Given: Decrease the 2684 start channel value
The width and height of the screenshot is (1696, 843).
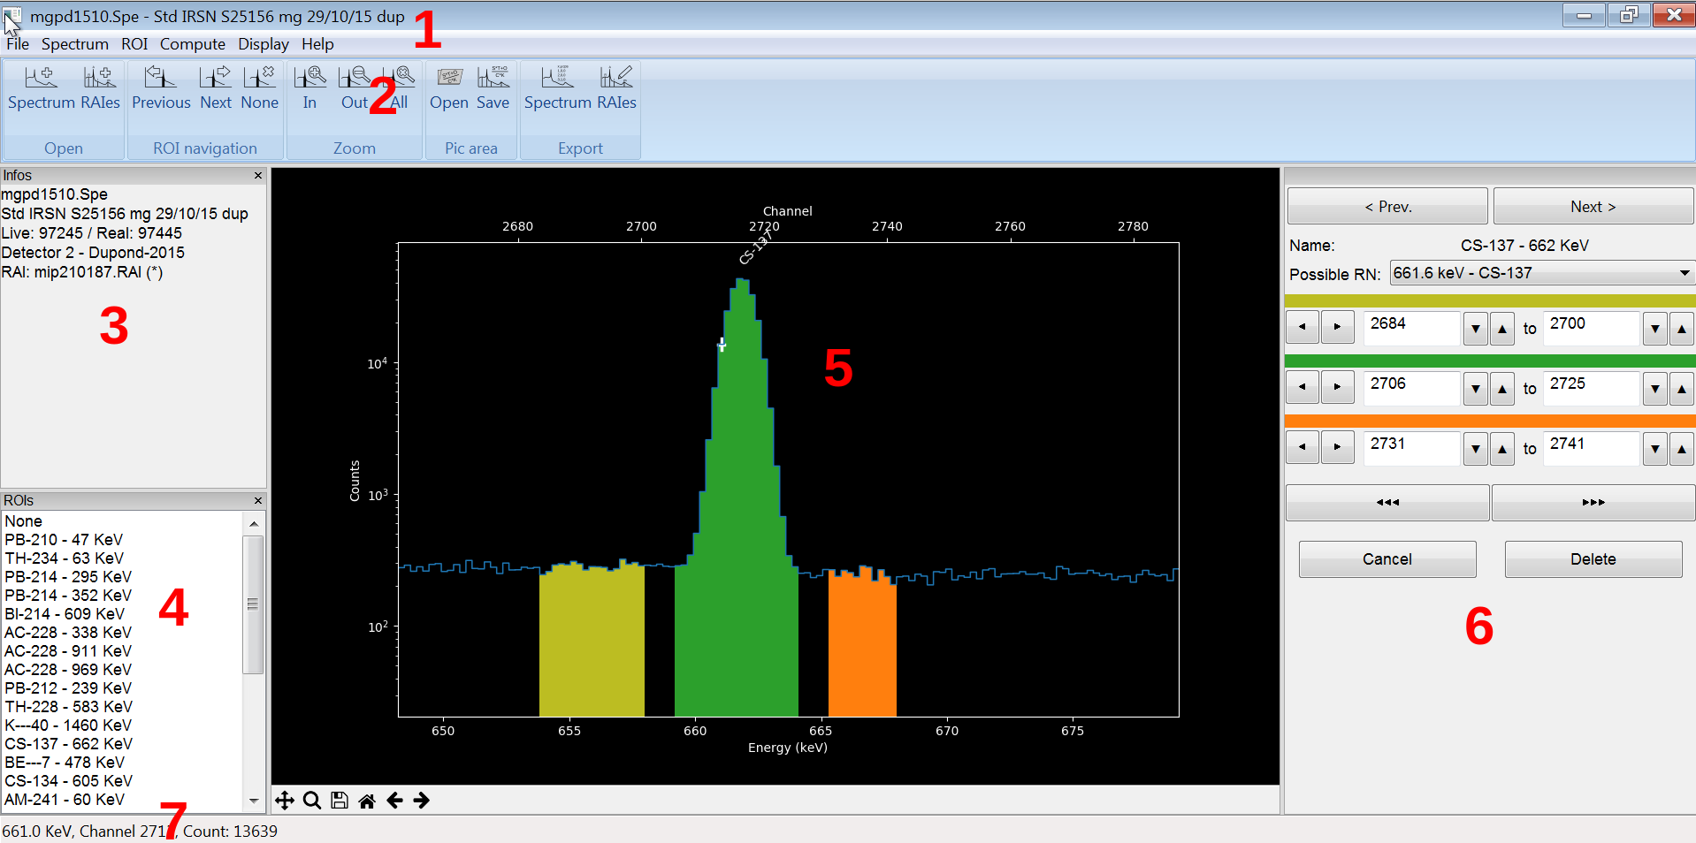Looking at the screenshot, I should tap(1475, 328).
